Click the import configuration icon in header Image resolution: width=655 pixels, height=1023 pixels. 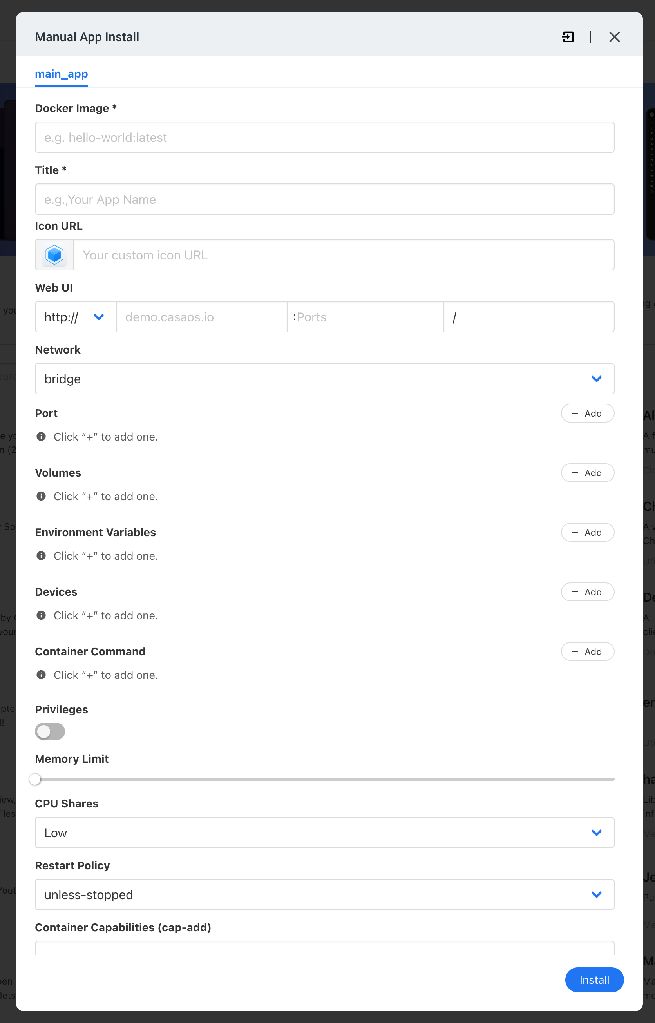click(x=567, y=37)
